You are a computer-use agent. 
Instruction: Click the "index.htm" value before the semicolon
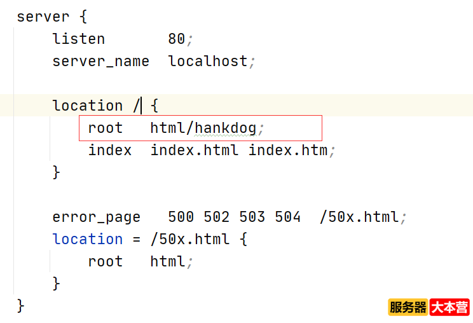(287, 151)
